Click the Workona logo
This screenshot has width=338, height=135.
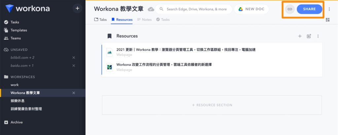28,8
